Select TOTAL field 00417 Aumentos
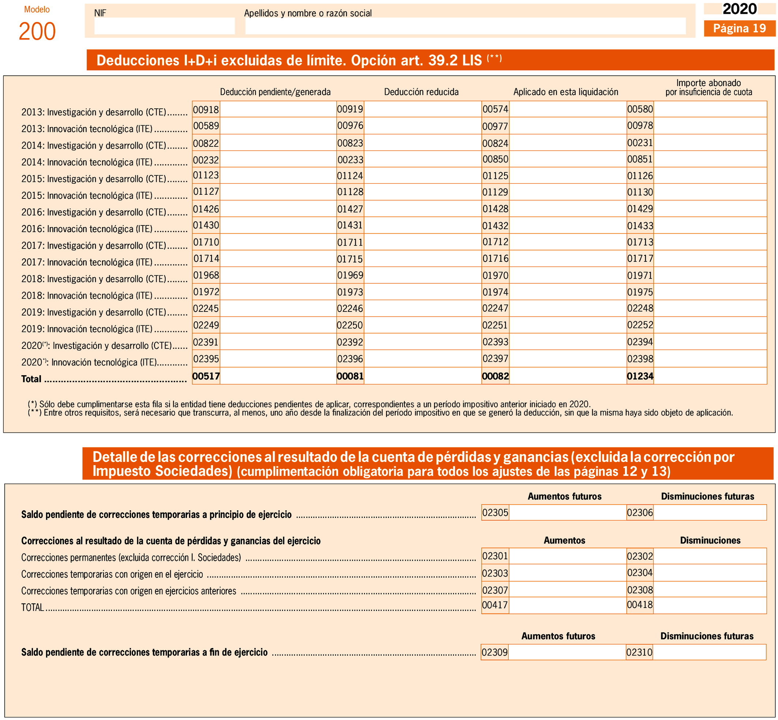This screenshot has width=778, height=720. pos(568,605)
